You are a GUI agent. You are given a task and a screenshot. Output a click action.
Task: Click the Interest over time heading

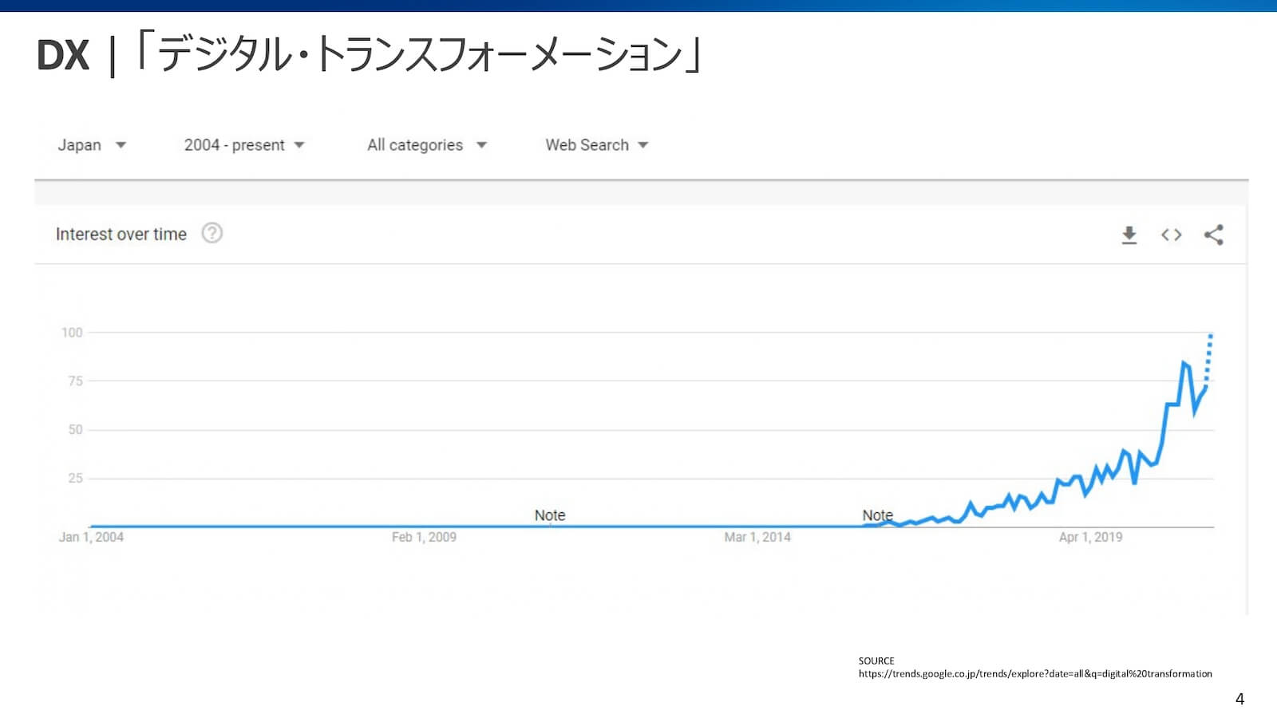coord(121,234)
